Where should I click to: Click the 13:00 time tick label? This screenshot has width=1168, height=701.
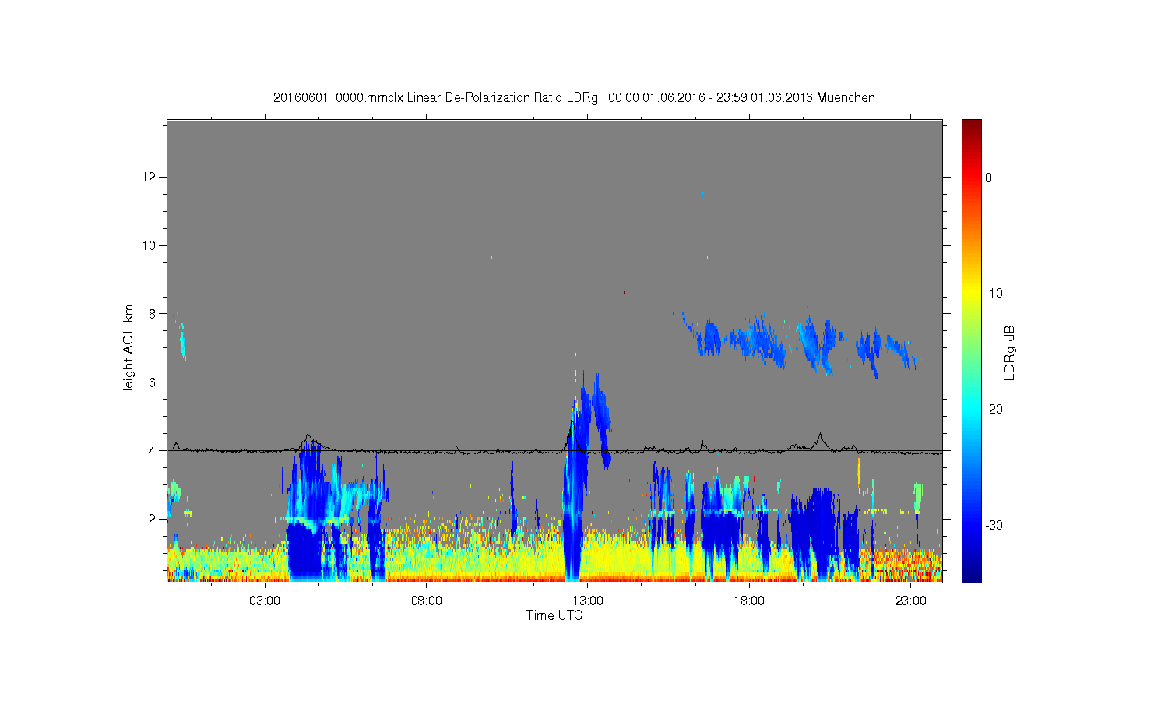pos(588,601)
